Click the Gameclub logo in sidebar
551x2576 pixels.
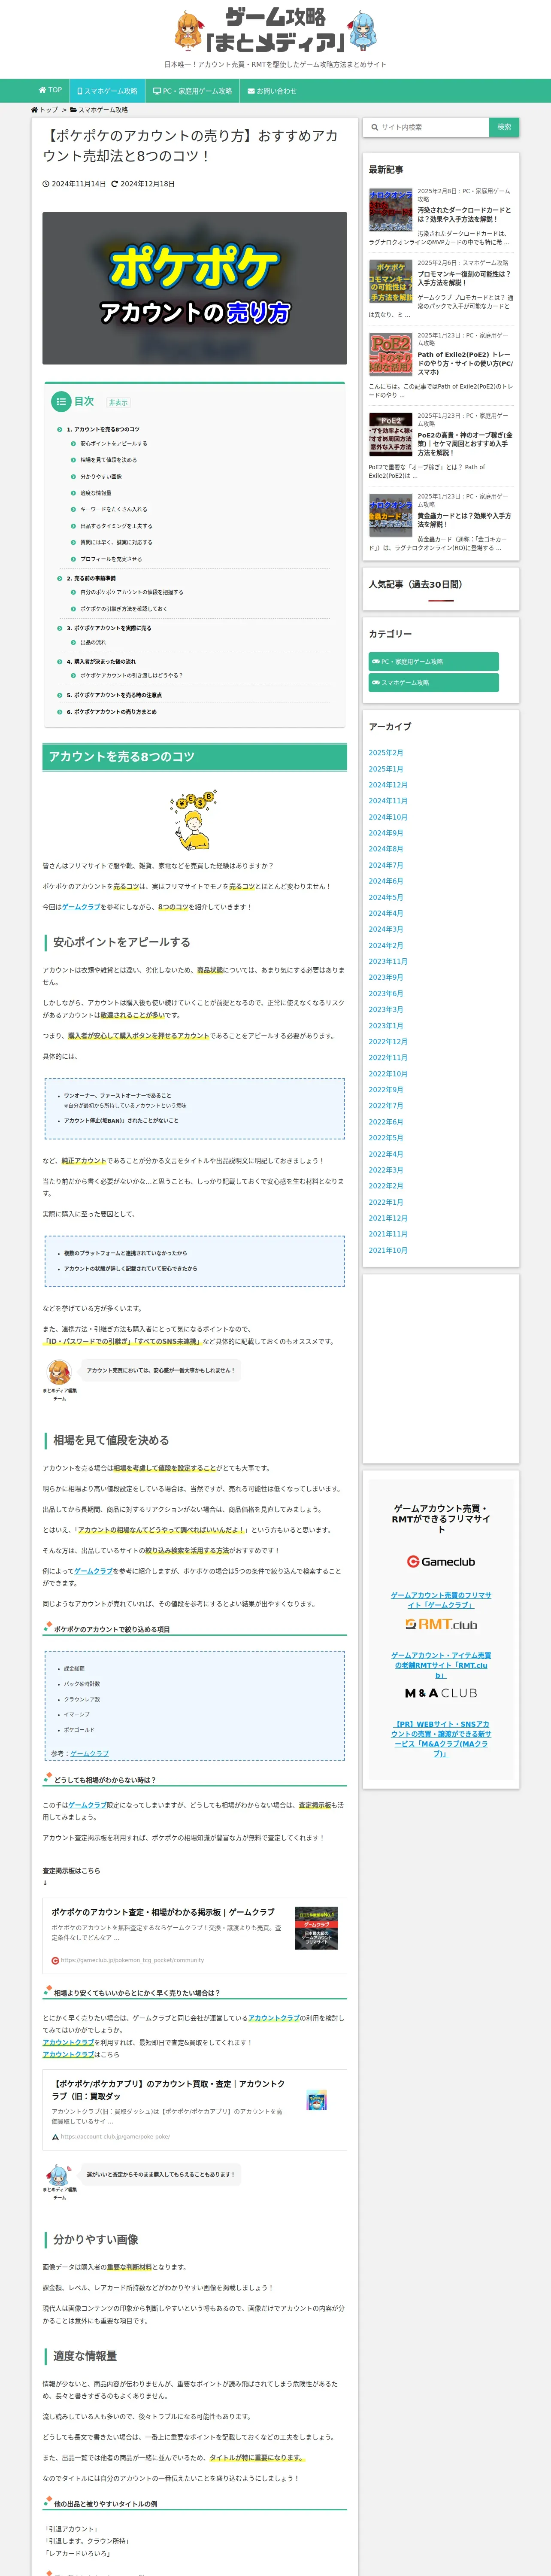pos(441,1561)
